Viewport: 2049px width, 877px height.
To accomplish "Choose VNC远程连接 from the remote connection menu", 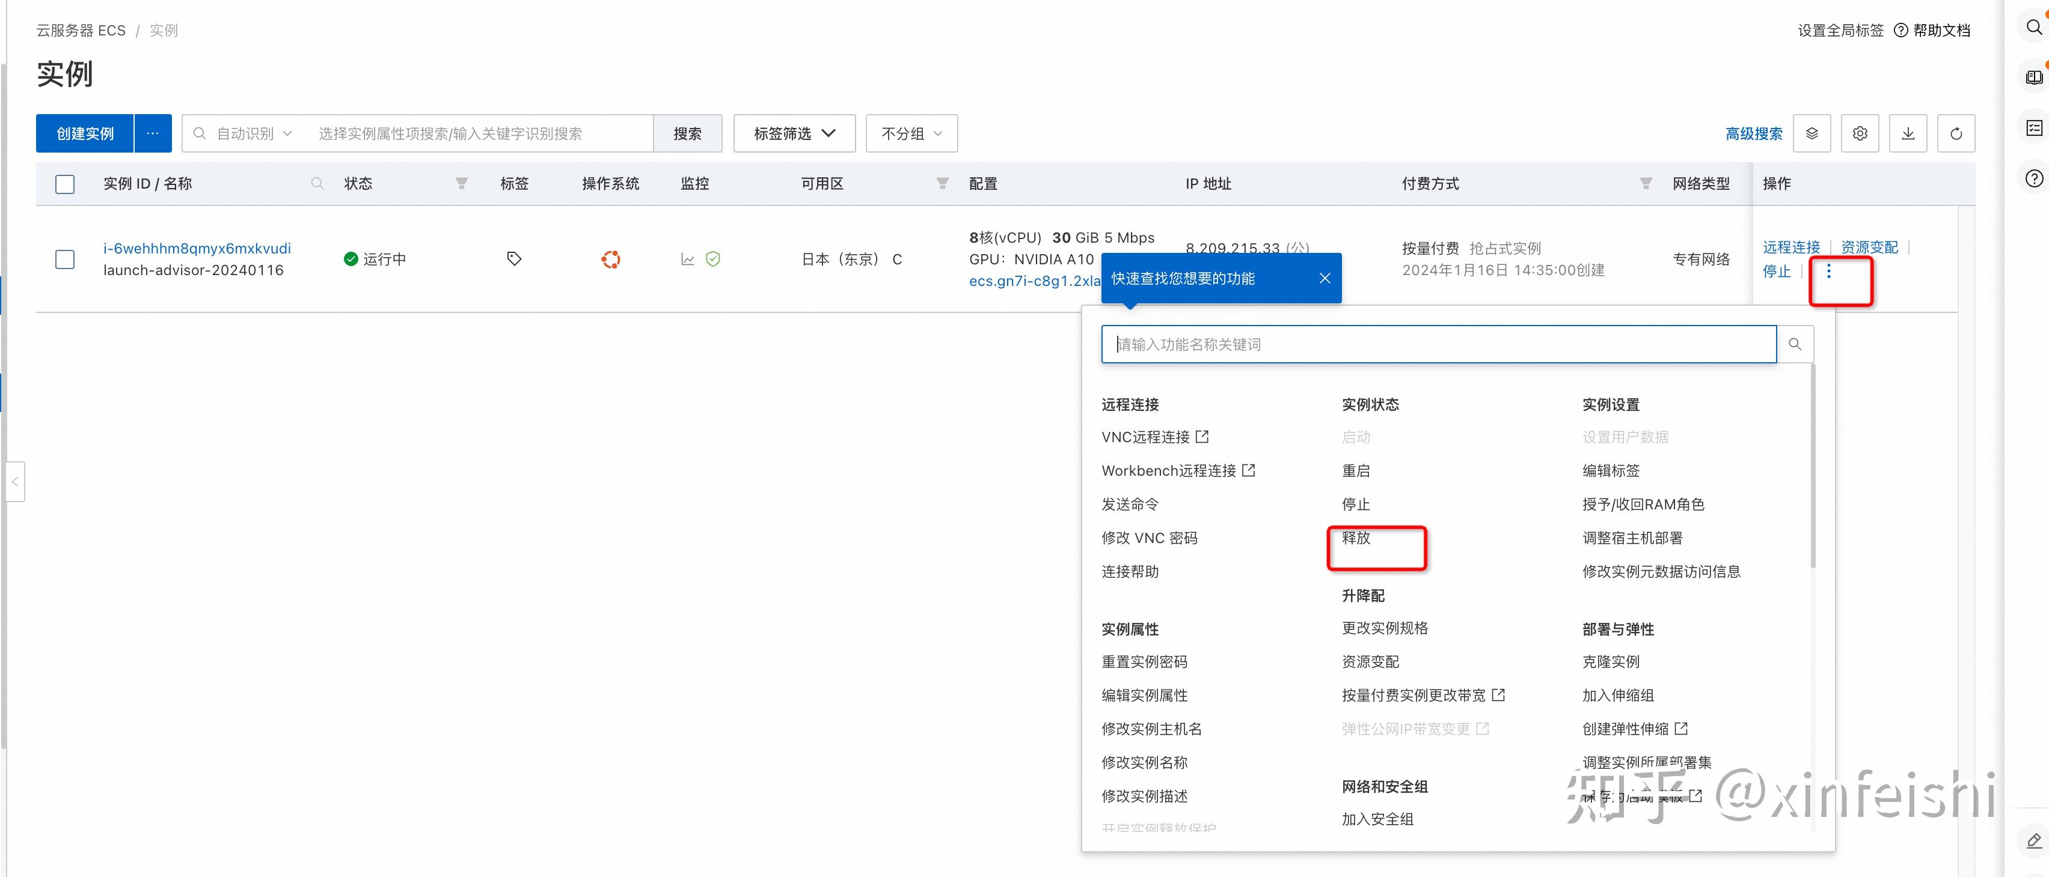I will pyautogui.click(x=1148, y=436).
